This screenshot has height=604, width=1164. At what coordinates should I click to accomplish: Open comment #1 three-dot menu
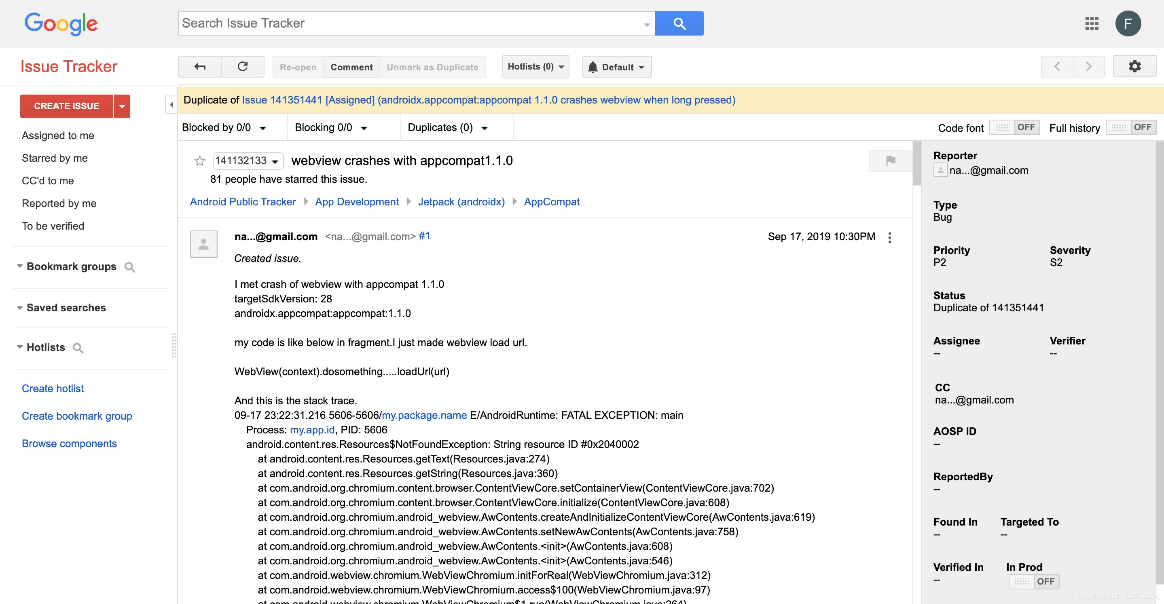(889, 238)
